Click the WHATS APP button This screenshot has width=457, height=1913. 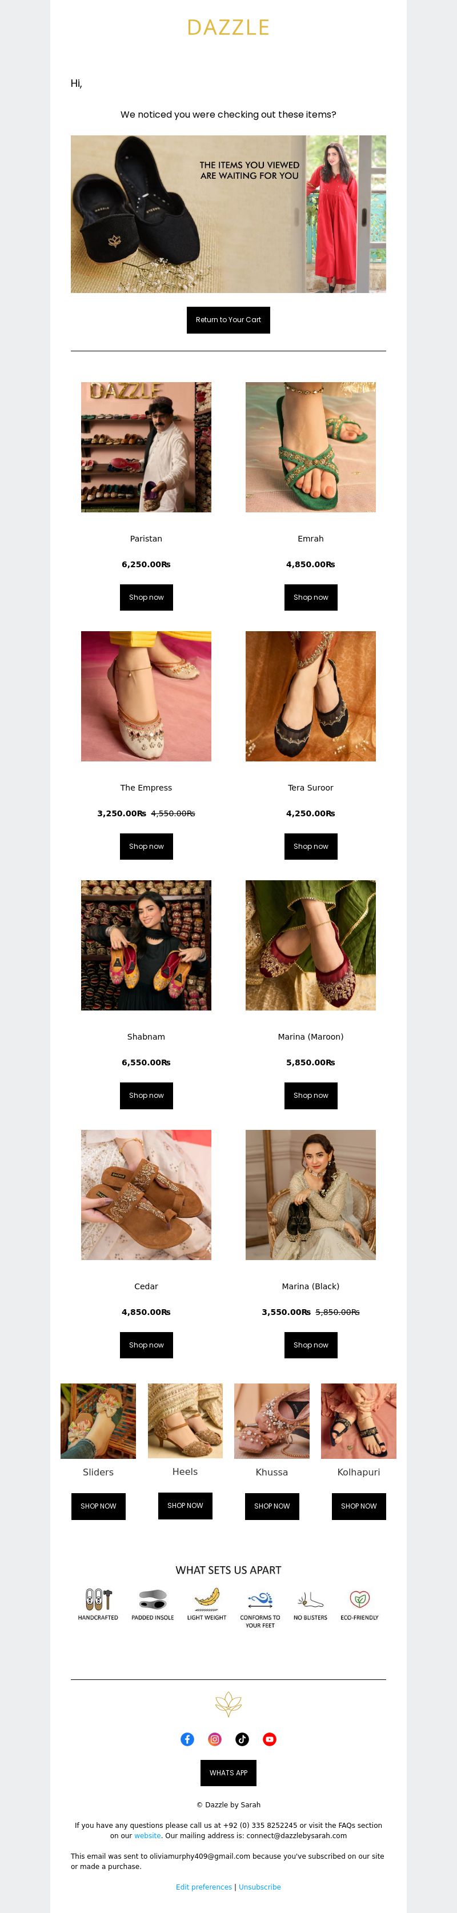228,1772
